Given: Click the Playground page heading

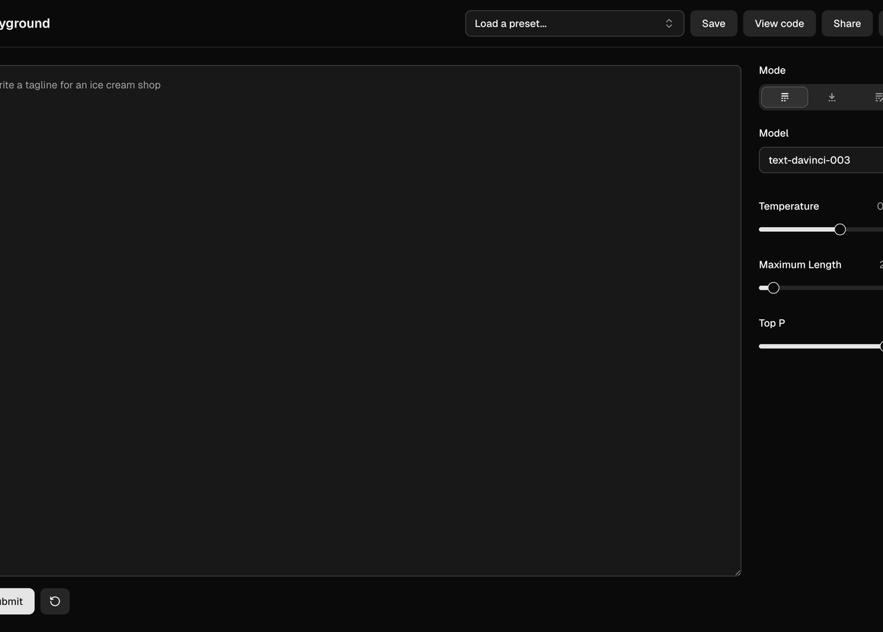Looking at the screenshot, I should point(23,23).
